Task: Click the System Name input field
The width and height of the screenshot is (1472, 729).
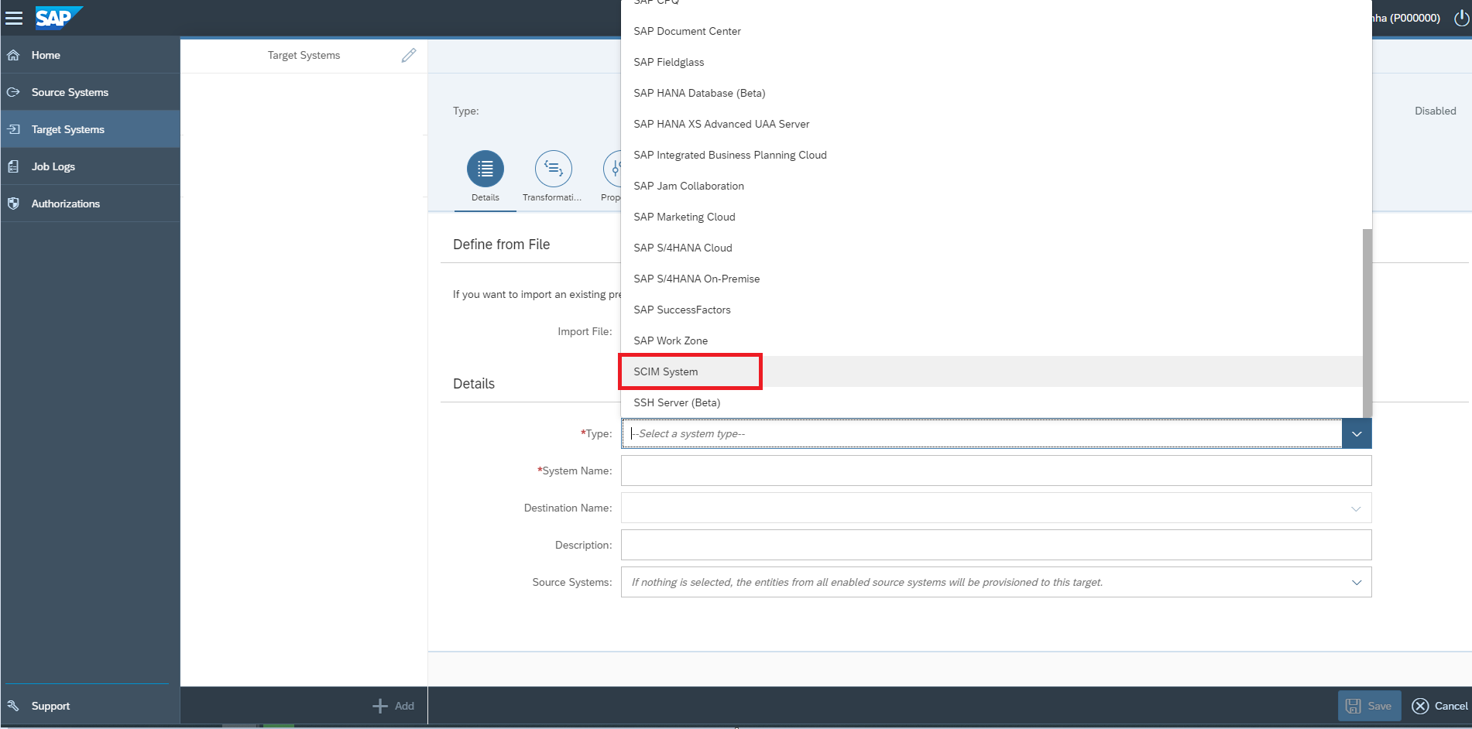Action: click(996, 471)
